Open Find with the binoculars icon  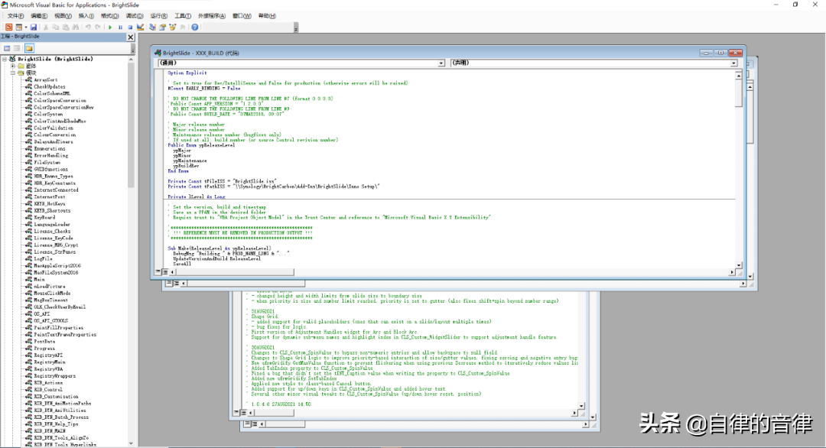75,28
